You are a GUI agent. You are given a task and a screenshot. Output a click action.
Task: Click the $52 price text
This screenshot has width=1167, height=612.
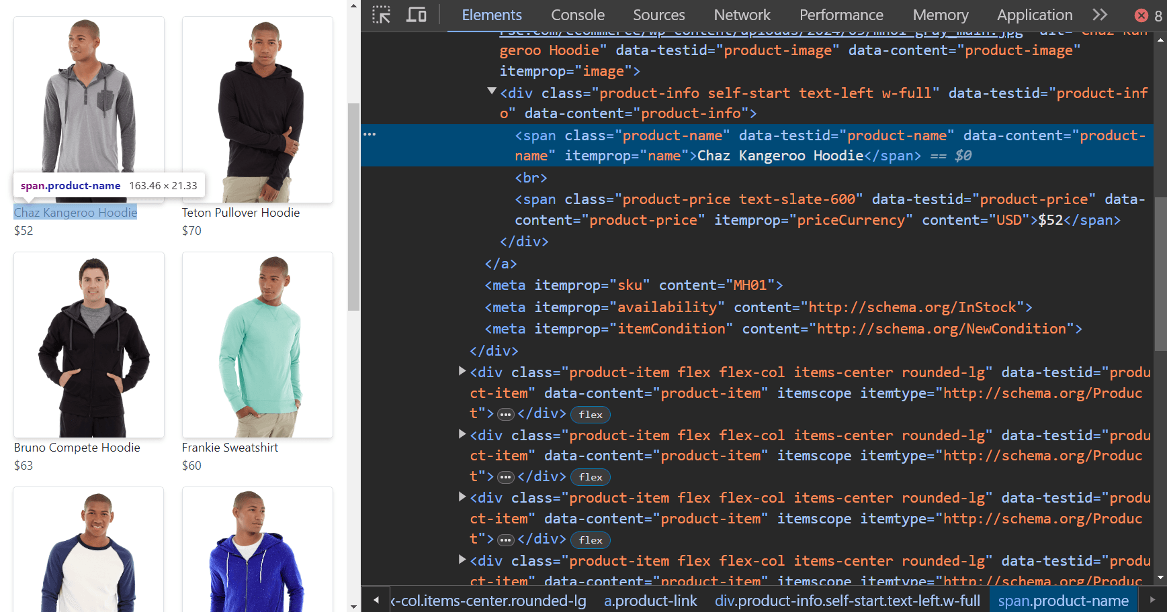(24, 231)
